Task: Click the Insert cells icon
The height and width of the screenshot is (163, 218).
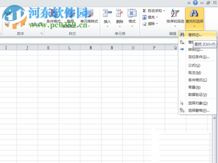Action: (x=107, y=13)
